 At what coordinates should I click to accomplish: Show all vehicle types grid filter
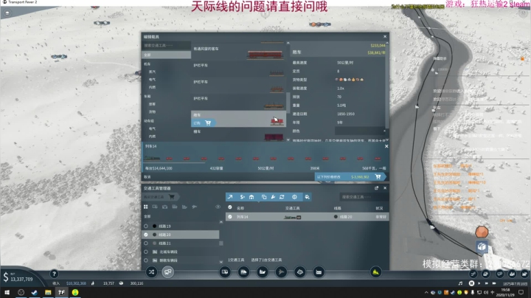click(145, 207)
